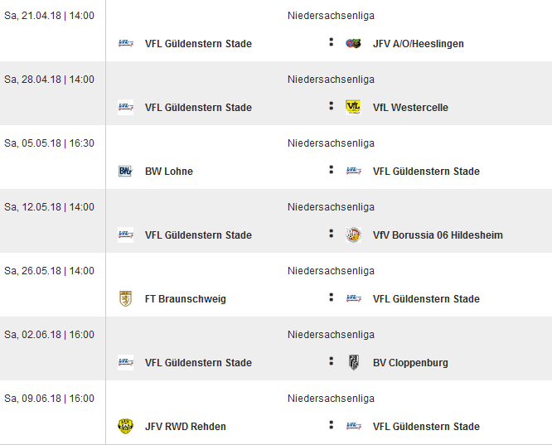This screenshot has height=445, width=552.
Task: Open the VfL Westercelle team link
Action: click(410, 108)
